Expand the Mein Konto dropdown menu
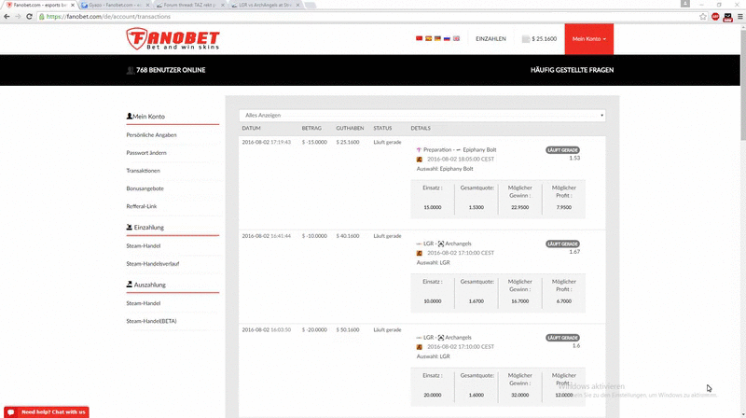 point(589,39)
